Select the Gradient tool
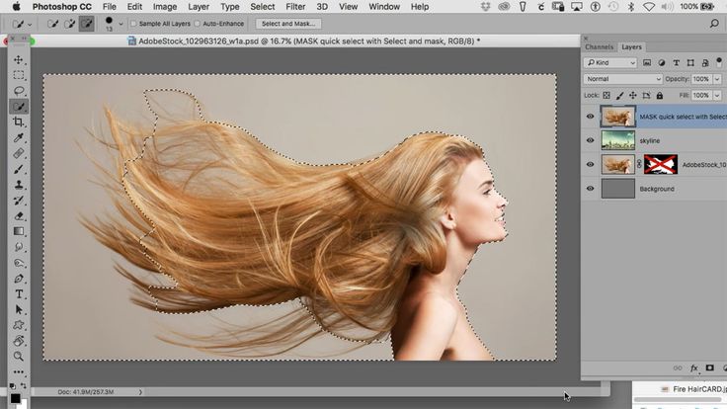Viewport: 727px width, 409px height. 19,231
